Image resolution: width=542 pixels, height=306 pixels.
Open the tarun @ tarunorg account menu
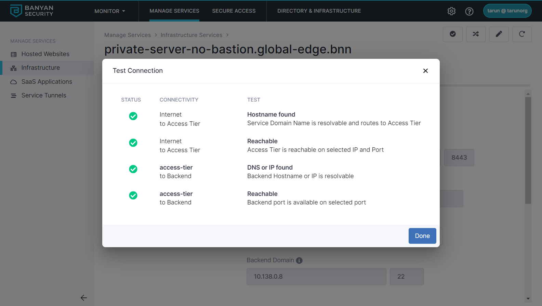[x=507, y=11]
